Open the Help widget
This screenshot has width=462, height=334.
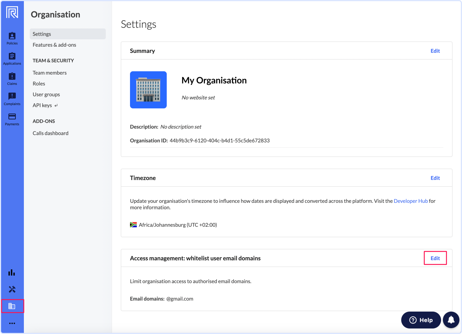tap(421, 320)
